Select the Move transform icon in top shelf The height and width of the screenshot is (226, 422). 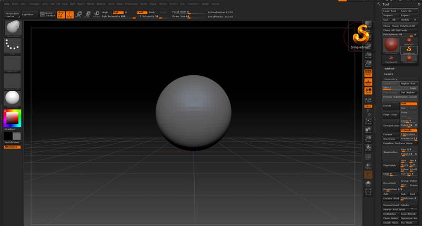coord(79,15)
